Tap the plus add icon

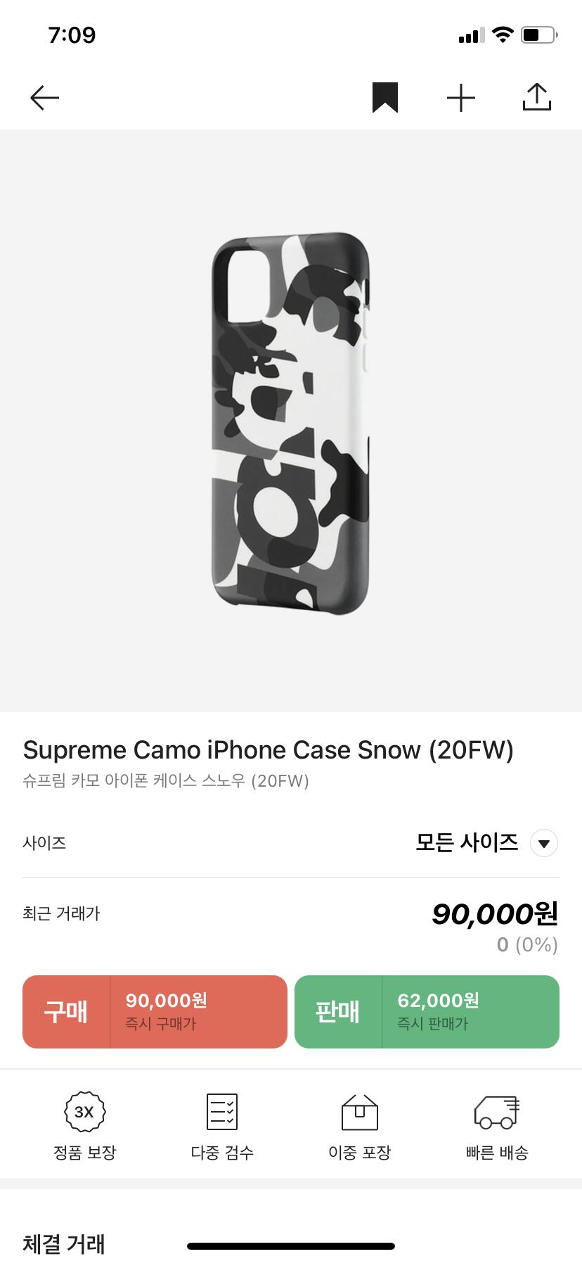pyautogui.click(x=461, y=98)
